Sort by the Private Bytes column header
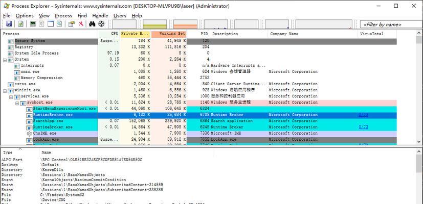Viewport: 423px width, 204px height. (135, 34)
